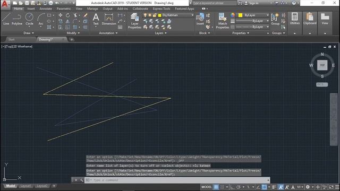Open Layer Properties manager
Screen dimensions: 340x191
click(134, 21)
